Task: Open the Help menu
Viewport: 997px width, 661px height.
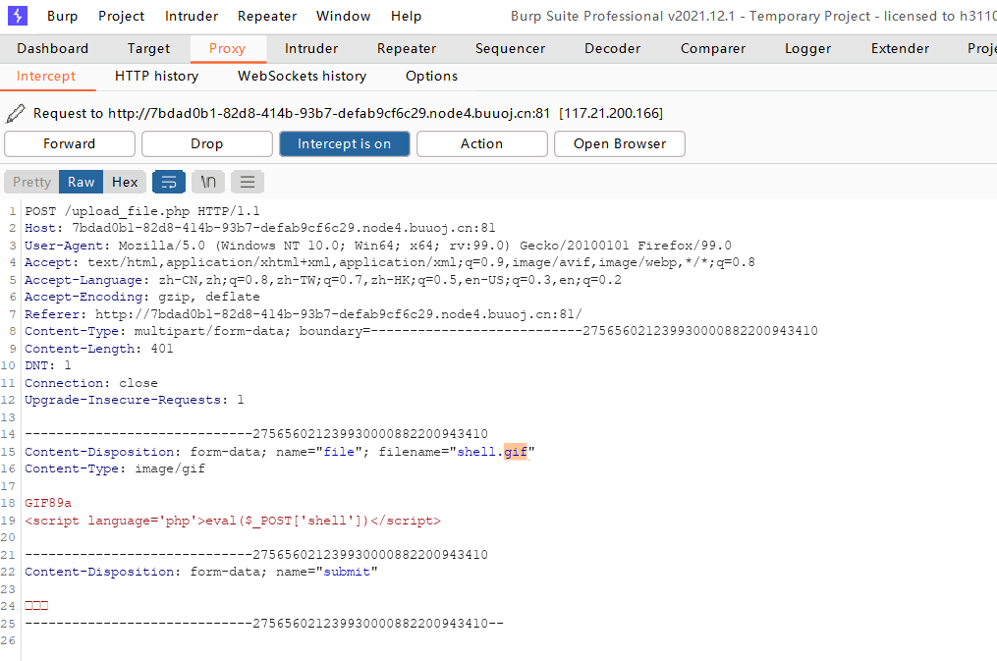Action: pyautogui.click(x=406, y=16)
